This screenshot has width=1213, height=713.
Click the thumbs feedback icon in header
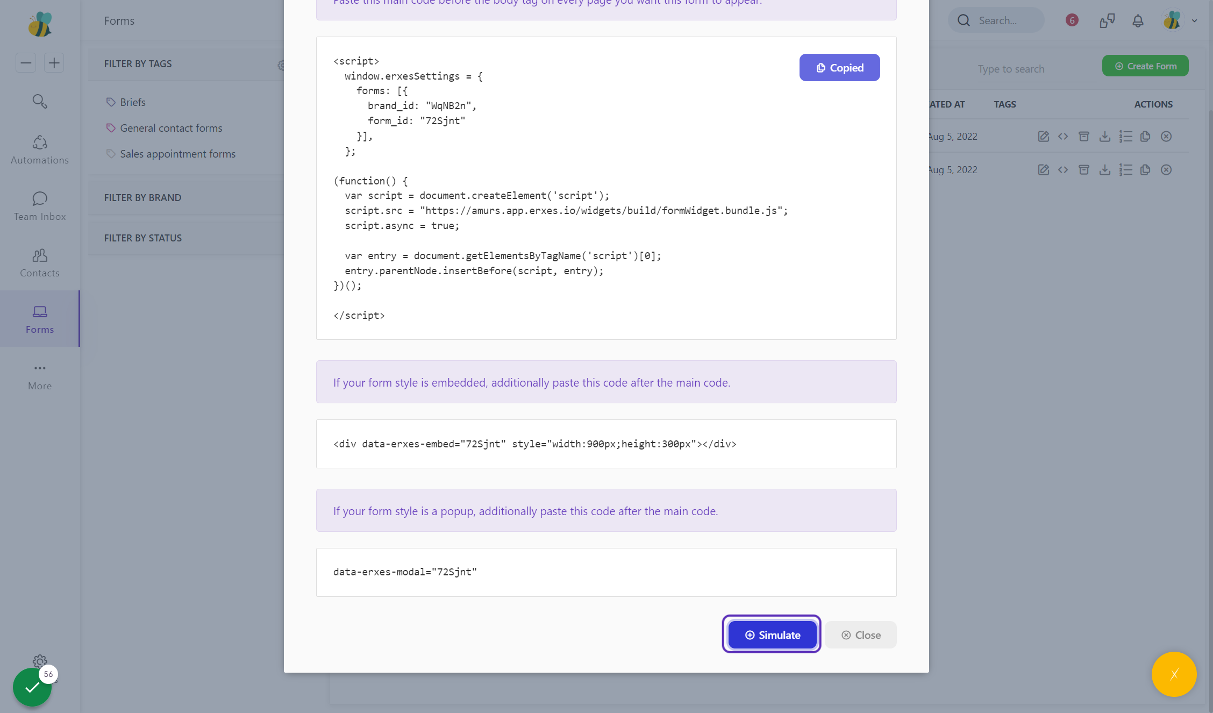click(1107, 21)
